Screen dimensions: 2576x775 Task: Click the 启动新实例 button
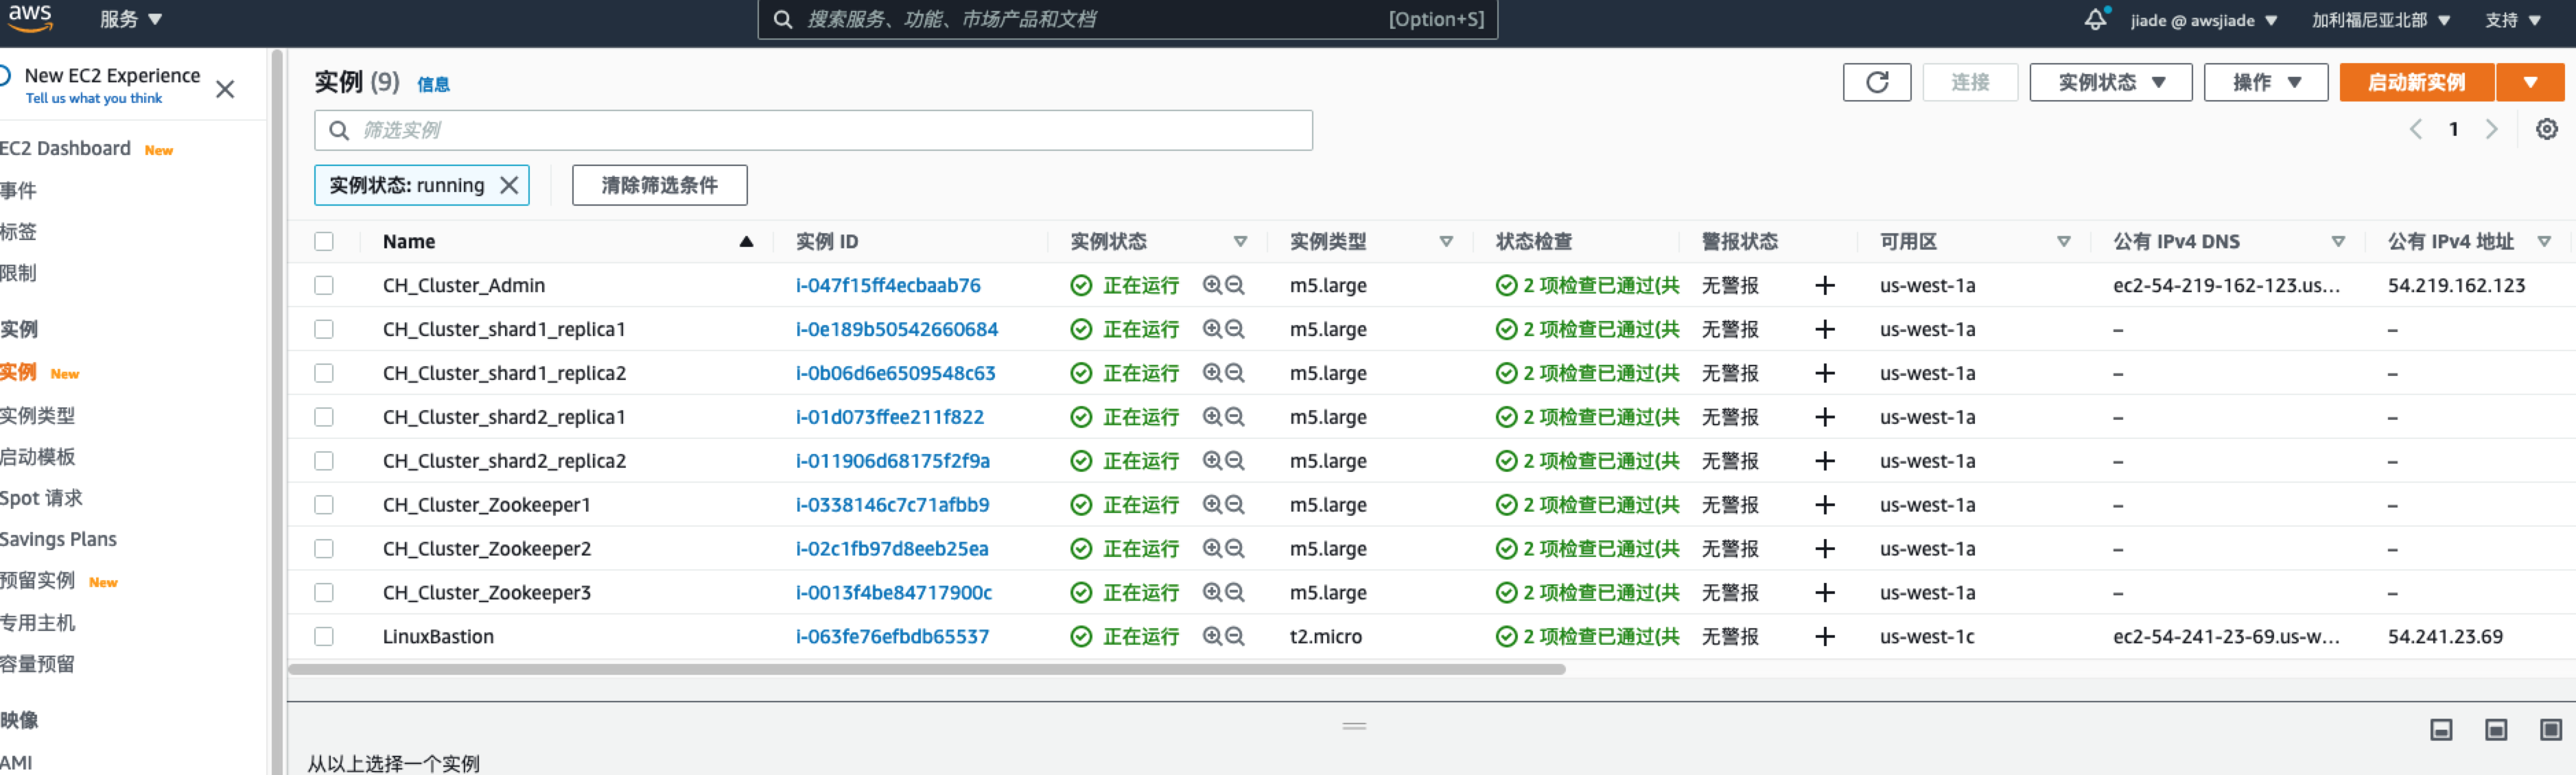(x=2417, y=82)
